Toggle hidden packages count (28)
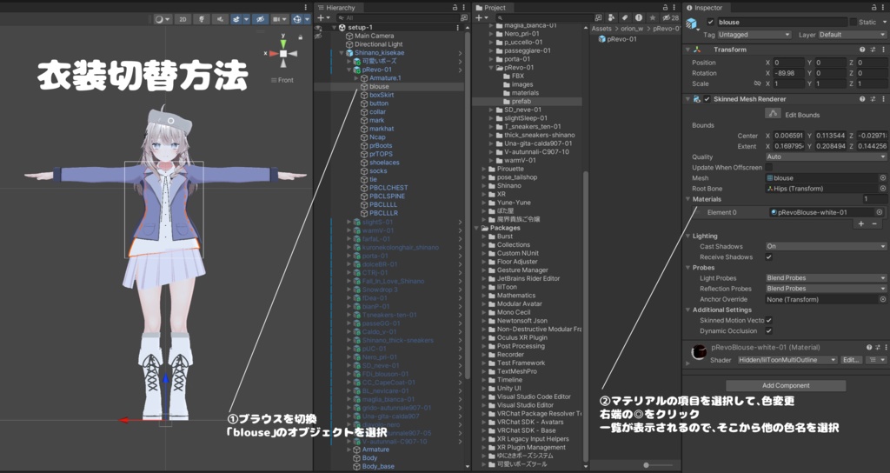890x473 pixels. coord(670,18)
